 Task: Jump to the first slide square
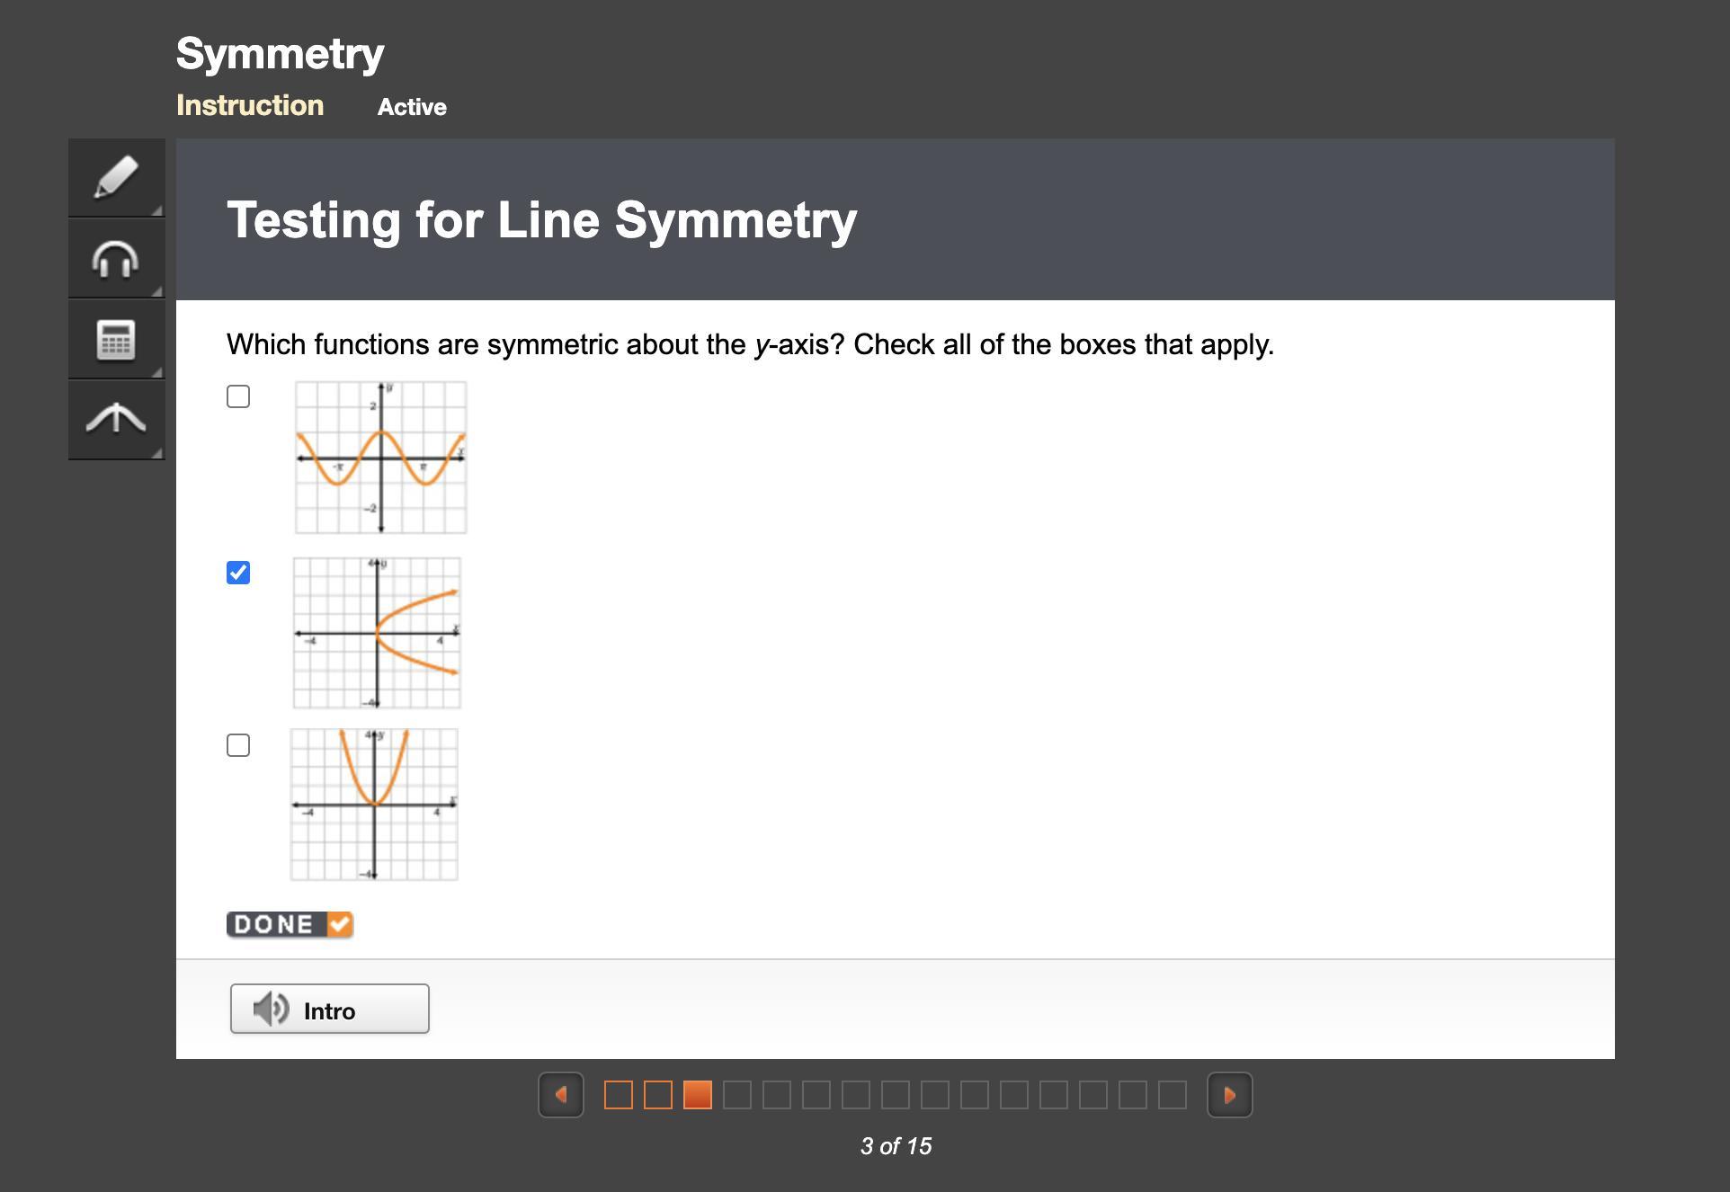pyautogui.click(x=619, y=1095)
